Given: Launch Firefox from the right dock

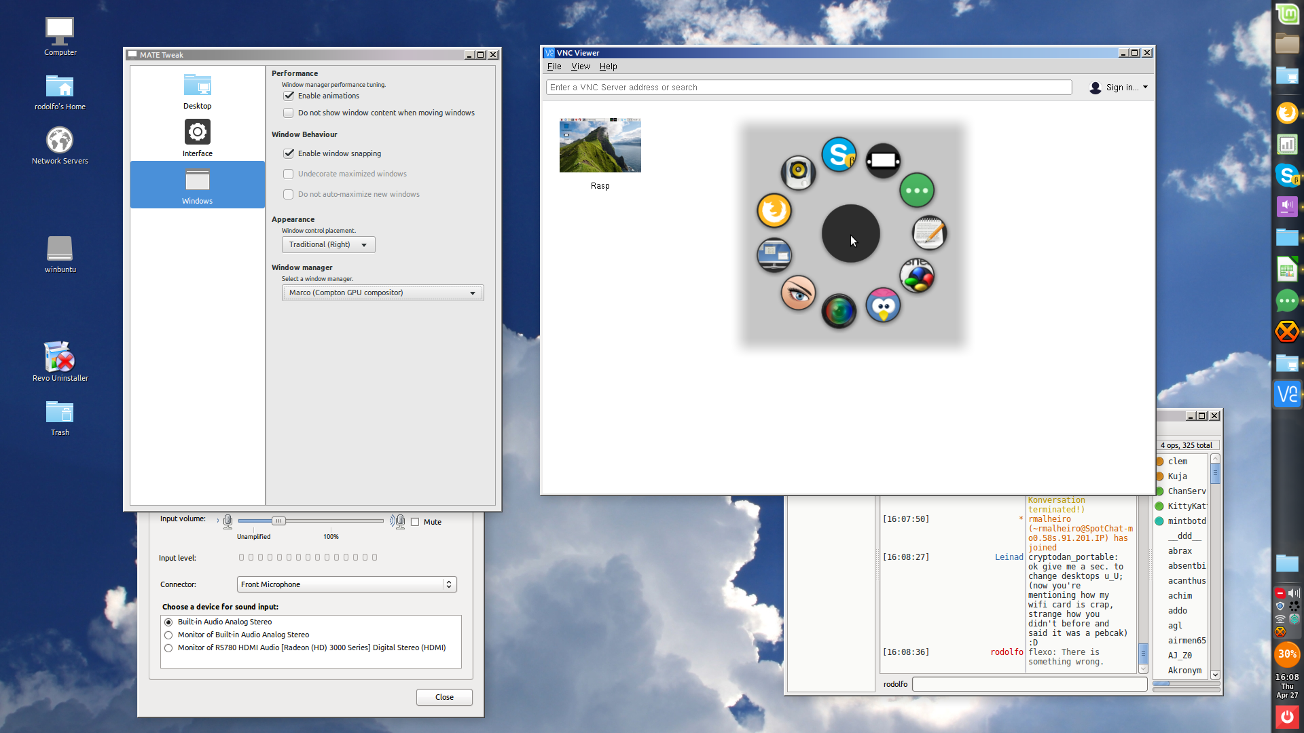Looking at the screenshot, I should [x=1287, y=113].
